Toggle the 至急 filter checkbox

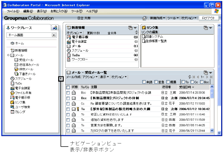pos(156,82)
